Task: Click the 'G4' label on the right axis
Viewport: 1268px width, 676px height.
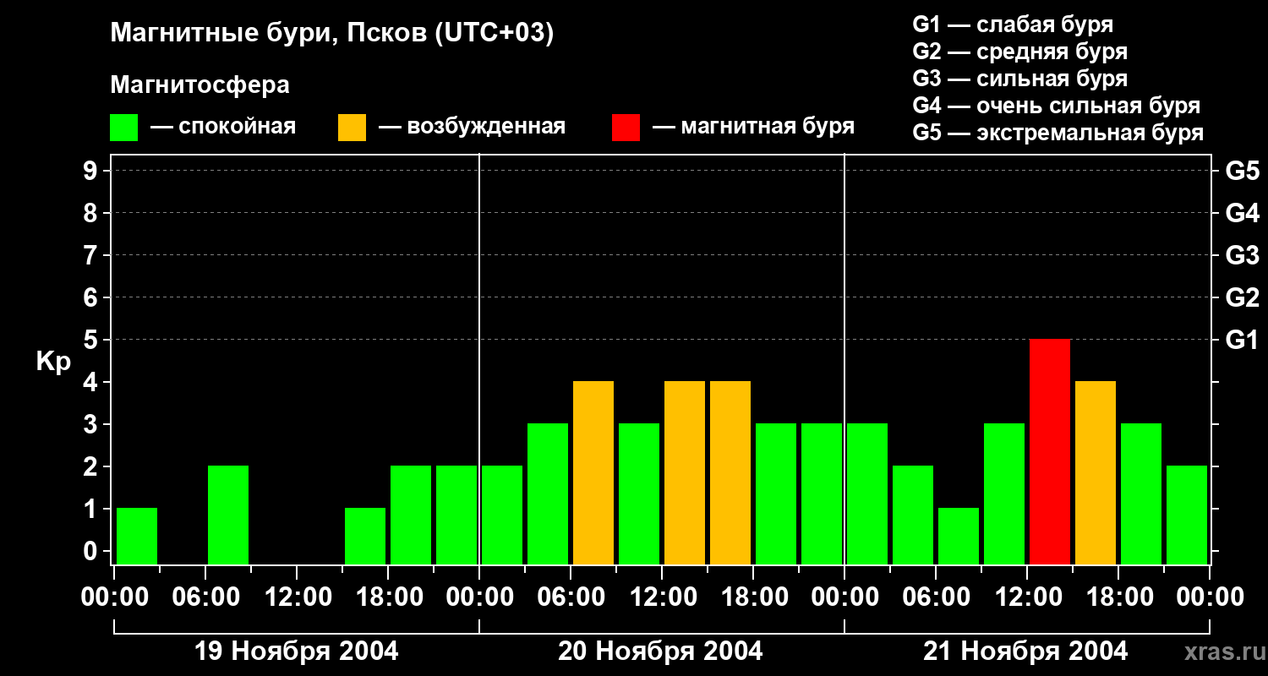Action: (x=1242, y=213)
